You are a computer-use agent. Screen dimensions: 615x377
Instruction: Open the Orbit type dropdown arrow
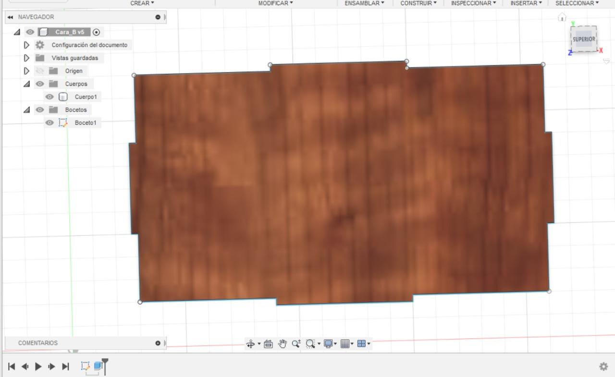[x=259, y=344]
